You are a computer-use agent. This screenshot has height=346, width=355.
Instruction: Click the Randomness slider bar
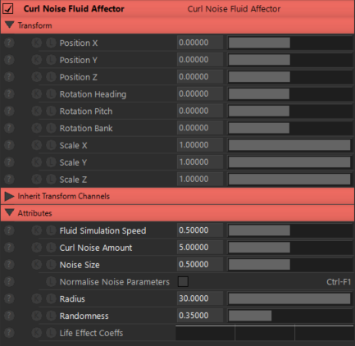tap(289, 316)
